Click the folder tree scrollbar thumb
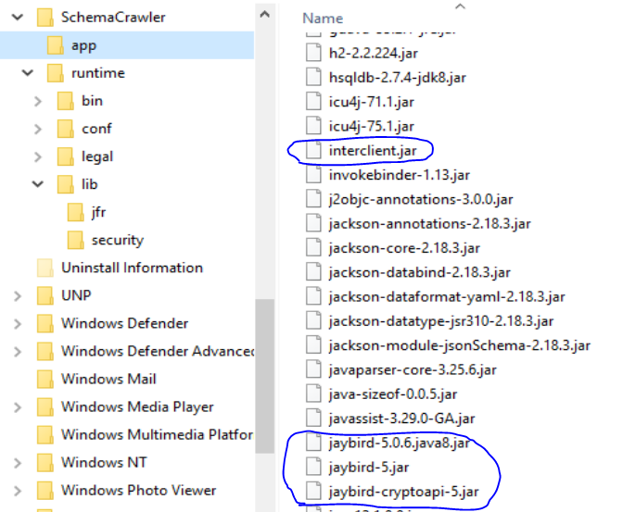Screen dimensions: 623x512 point(264,376)
